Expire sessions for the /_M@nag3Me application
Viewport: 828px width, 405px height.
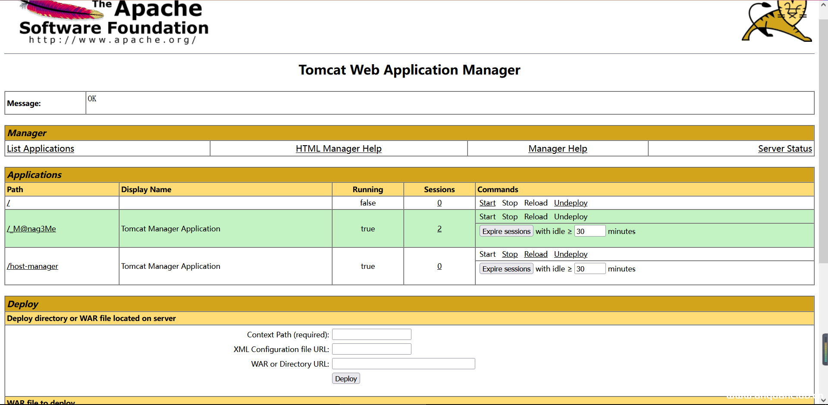click(x=506, y=231)
